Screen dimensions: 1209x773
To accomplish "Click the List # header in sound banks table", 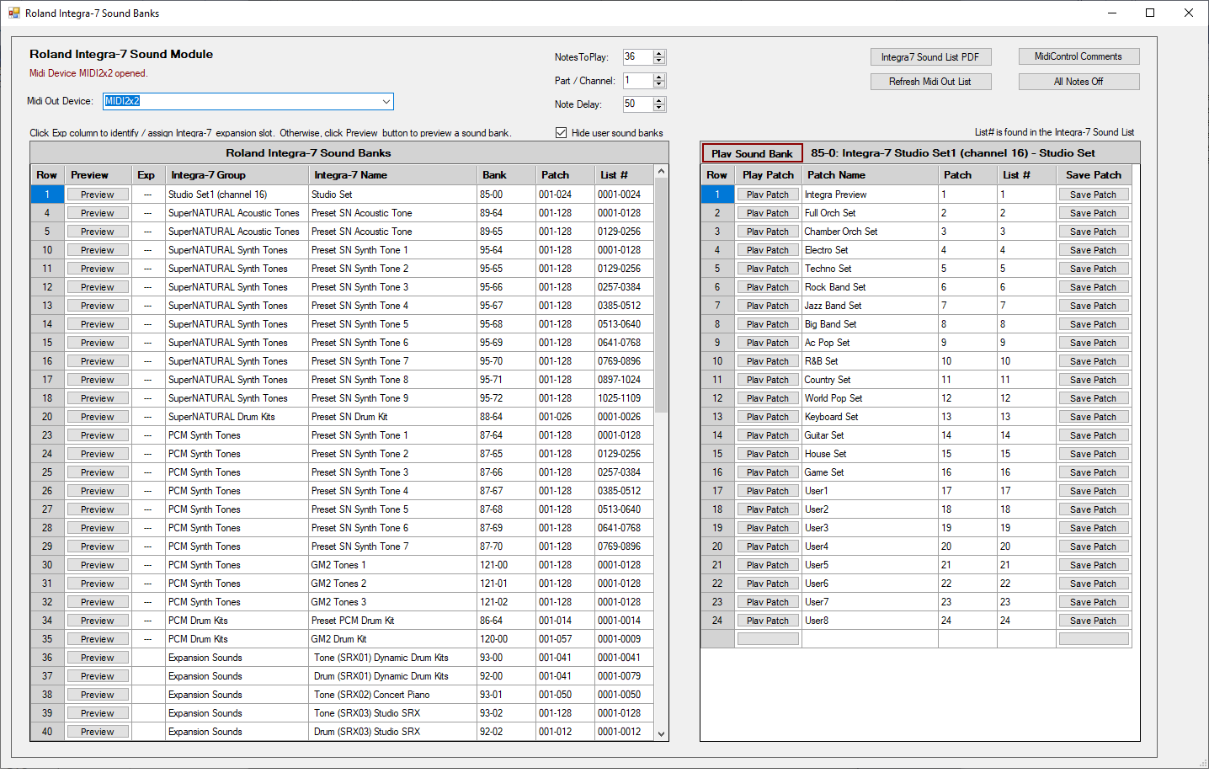I will tap(624, 175).
